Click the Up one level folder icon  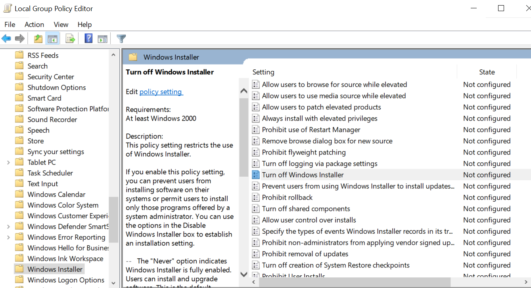(38, 38)
